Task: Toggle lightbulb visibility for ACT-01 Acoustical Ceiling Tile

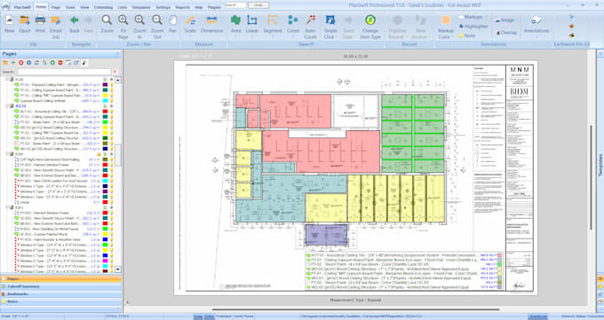Action: coord(112,112)
